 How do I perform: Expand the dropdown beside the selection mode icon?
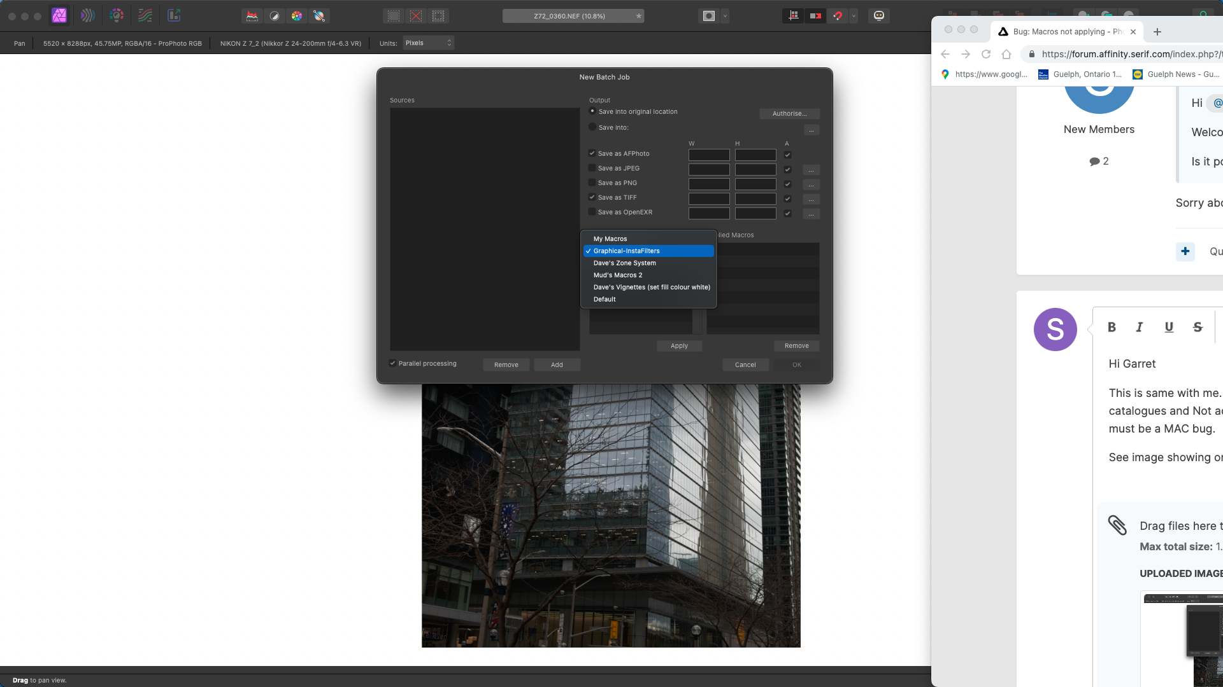(x=724, y=15)
